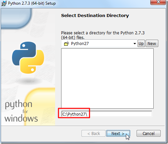Click the Select Destination Directory heading
Screen dimensions: 168x144
95,16
